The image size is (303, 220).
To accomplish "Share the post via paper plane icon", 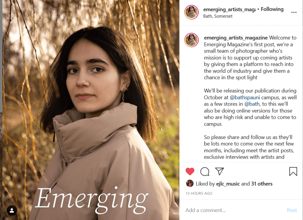I will [x=219, y=171].
